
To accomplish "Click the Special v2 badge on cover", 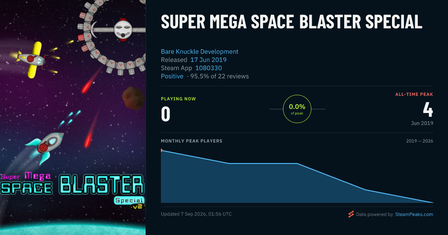I will pyautogui.click(x=129, y=202).
